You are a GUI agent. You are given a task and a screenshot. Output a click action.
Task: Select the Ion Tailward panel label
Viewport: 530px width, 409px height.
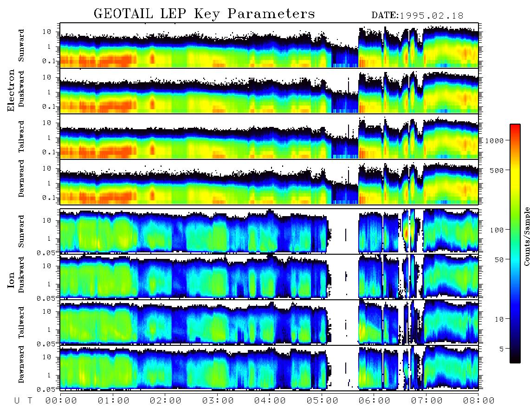click(x=21, y=322)
